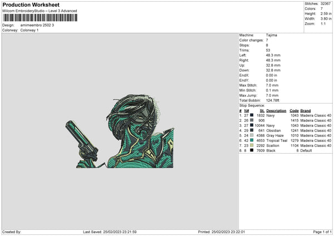Click the thread code 1279

coord(294,140)
